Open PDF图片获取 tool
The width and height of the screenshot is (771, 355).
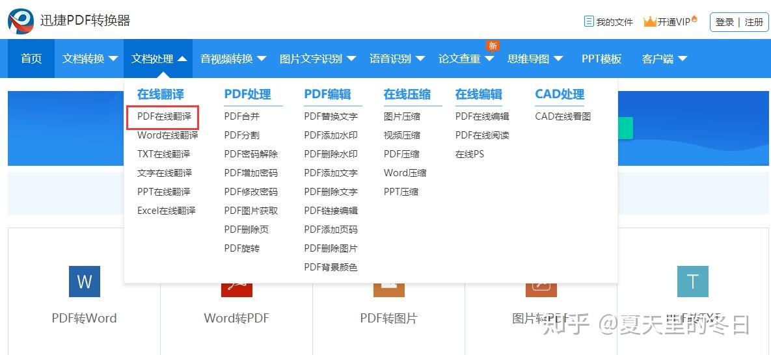point(251,211)
